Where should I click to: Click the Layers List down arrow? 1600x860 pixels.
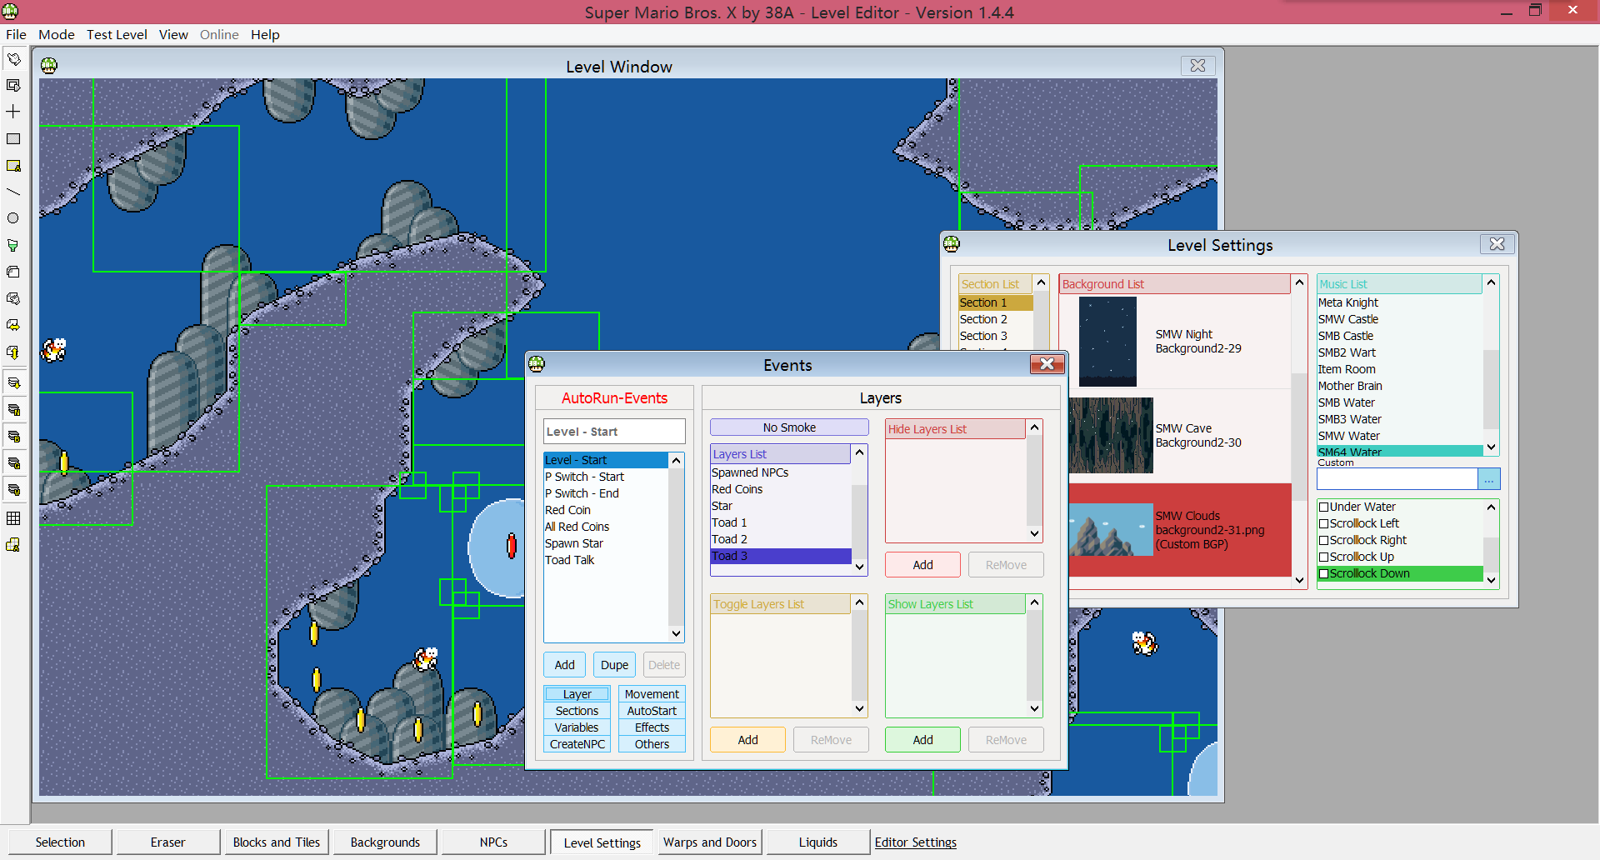[x=859, y=567]
